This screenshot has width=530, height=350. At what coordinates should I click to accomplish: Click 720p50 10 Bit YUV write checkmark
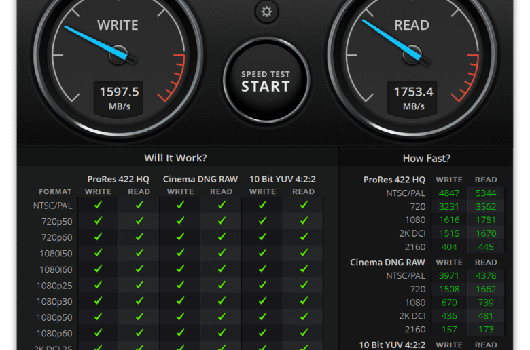tap(263, 220)
